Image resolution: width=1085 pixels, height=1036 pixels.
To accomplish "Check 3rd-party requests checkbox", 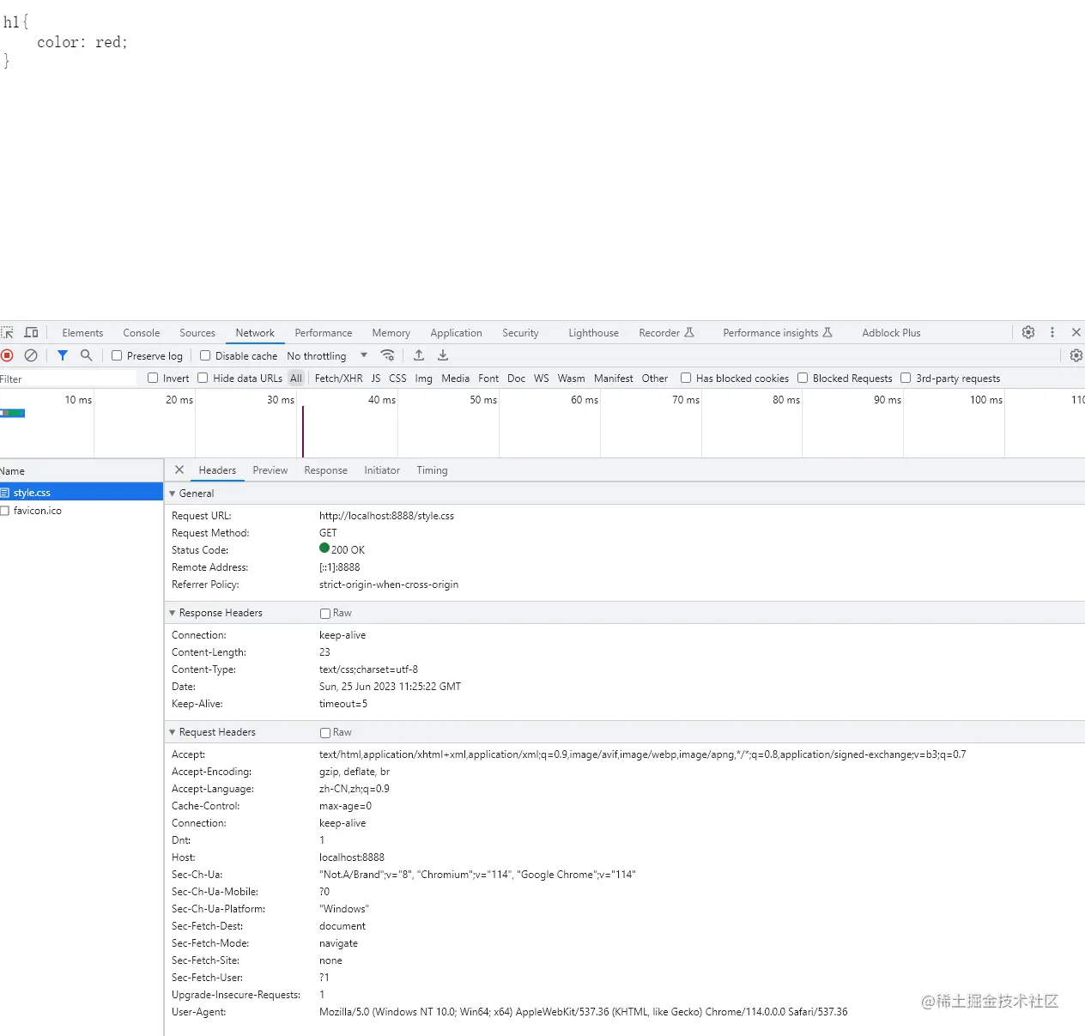I will (906, 378).
